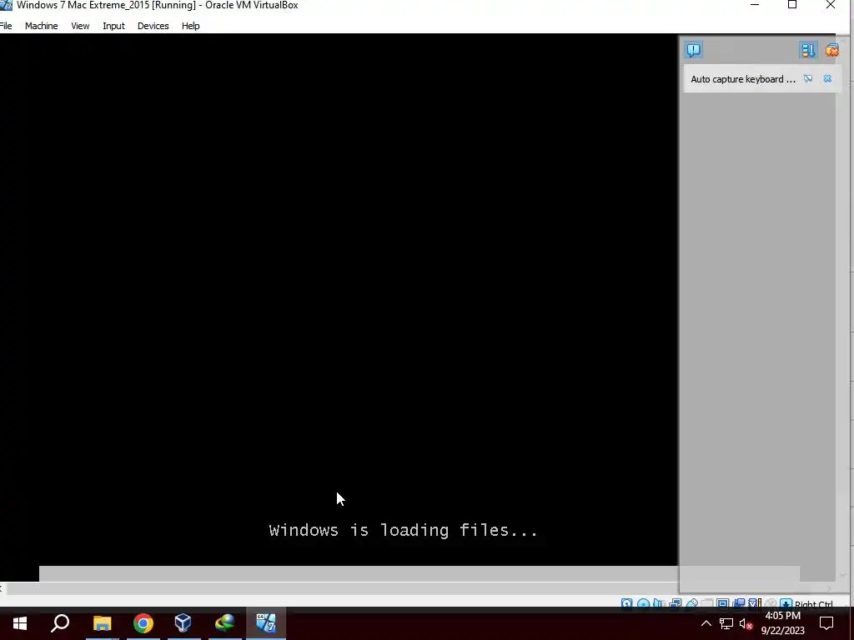Open the File menu
The height and width of the screenshot is (640, 854).
(x=6, y=26)
